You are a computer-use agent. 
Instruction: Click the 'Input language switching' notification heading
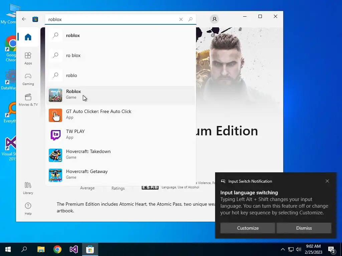point(249,193)
